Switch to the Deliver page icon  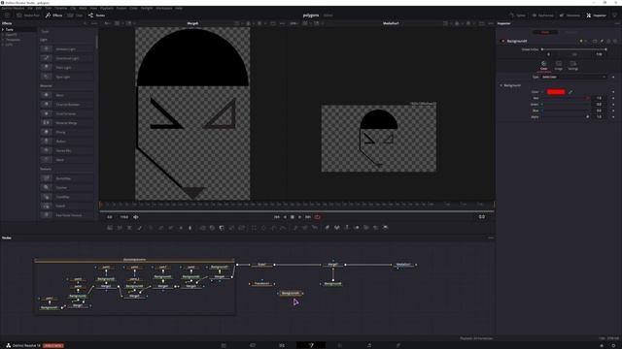(398, 345)
